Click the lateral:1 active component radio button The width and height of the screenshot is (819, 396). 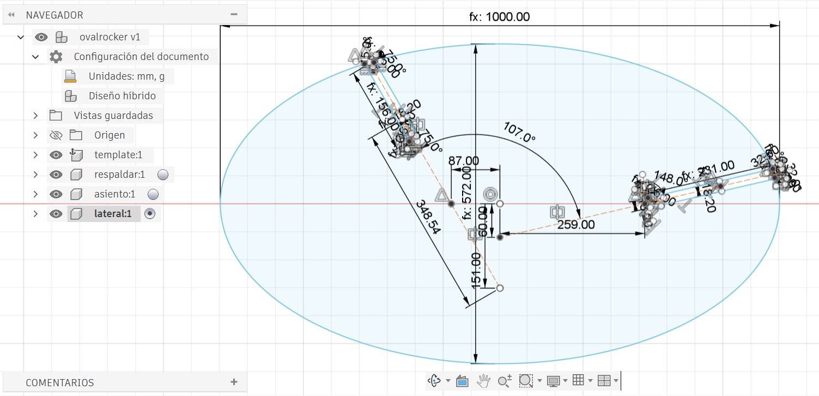tap(150, 214)
